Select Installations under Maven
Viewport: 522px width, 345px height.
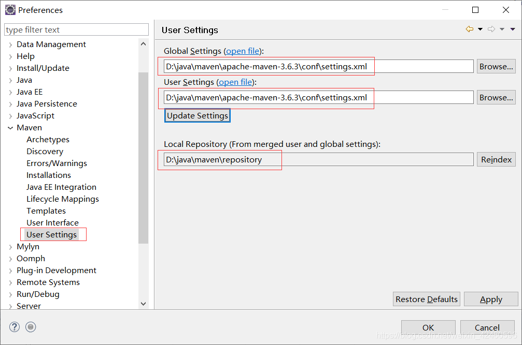pos(49,175)
